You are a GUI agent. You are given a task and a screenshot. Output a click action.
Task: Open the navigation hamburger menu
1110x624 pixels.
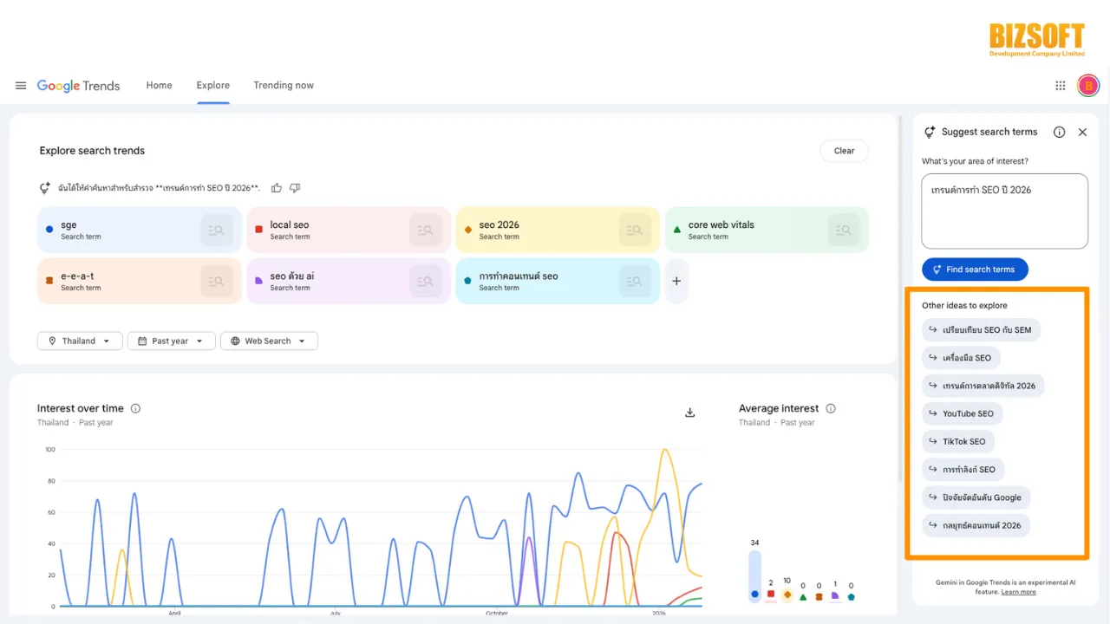pos(21,85)
